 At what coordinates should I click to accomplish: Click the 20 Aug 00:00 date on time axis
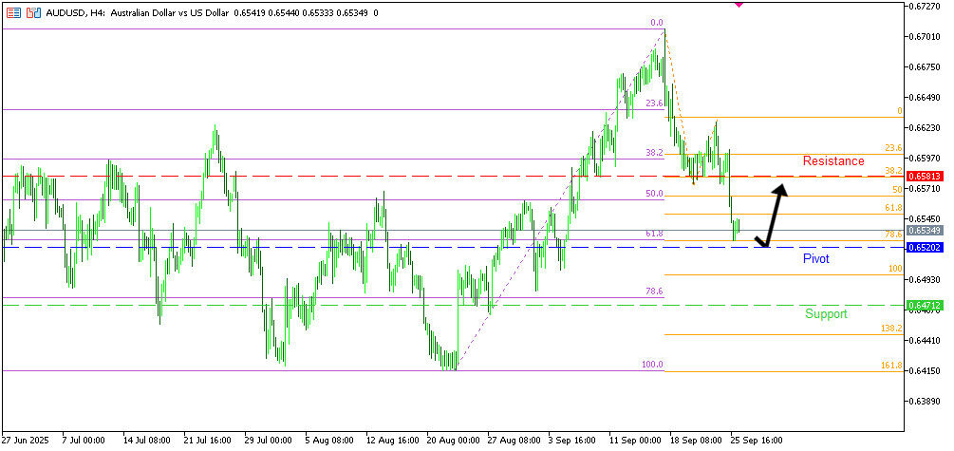454,441
